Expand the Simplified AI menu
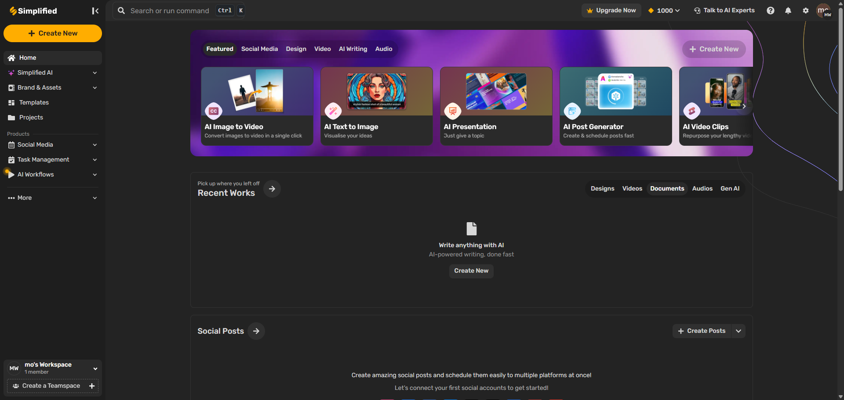The height and width of the screenshot is (400, 844). point(95,73)
